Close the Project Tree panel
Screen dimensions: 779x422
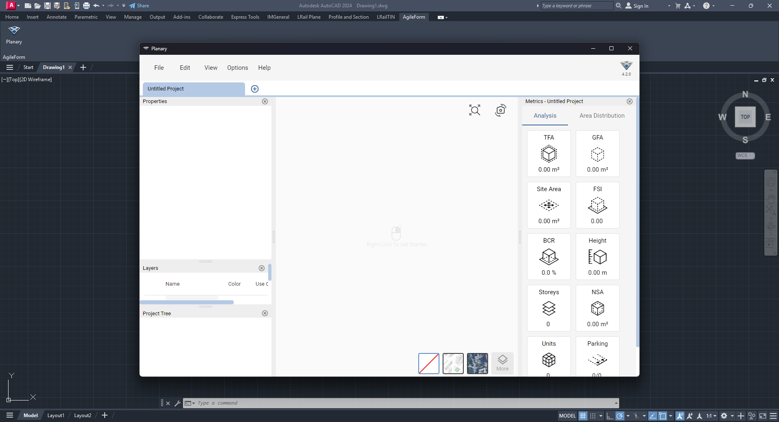265,313
